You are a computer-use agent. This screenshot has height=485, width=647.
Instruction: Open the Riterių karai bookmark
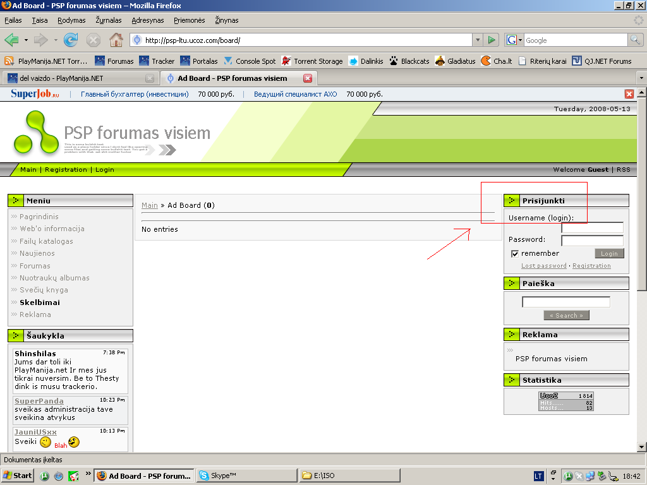click(x=543, y=61)
